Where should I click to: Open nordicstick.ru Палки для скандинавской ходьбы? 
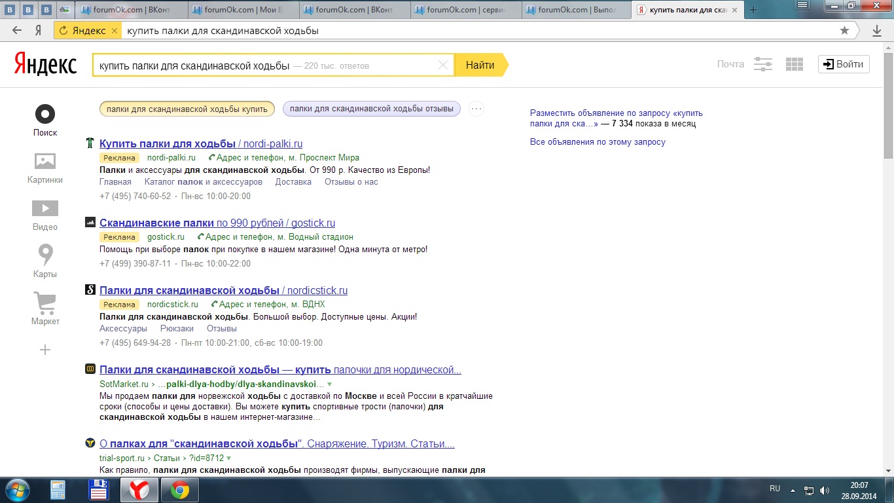click(x=223, y=290)
